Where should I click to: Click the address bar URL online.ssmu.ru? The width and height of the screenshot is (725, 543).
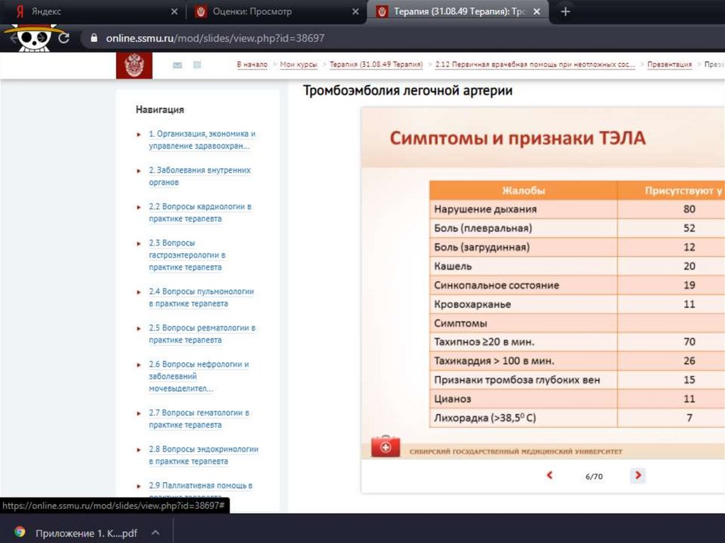point(215,38)
